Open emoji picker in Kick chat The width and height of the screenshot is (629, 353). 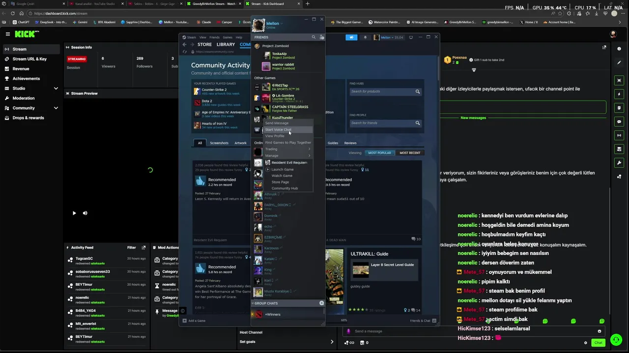(x=599, y=331)
